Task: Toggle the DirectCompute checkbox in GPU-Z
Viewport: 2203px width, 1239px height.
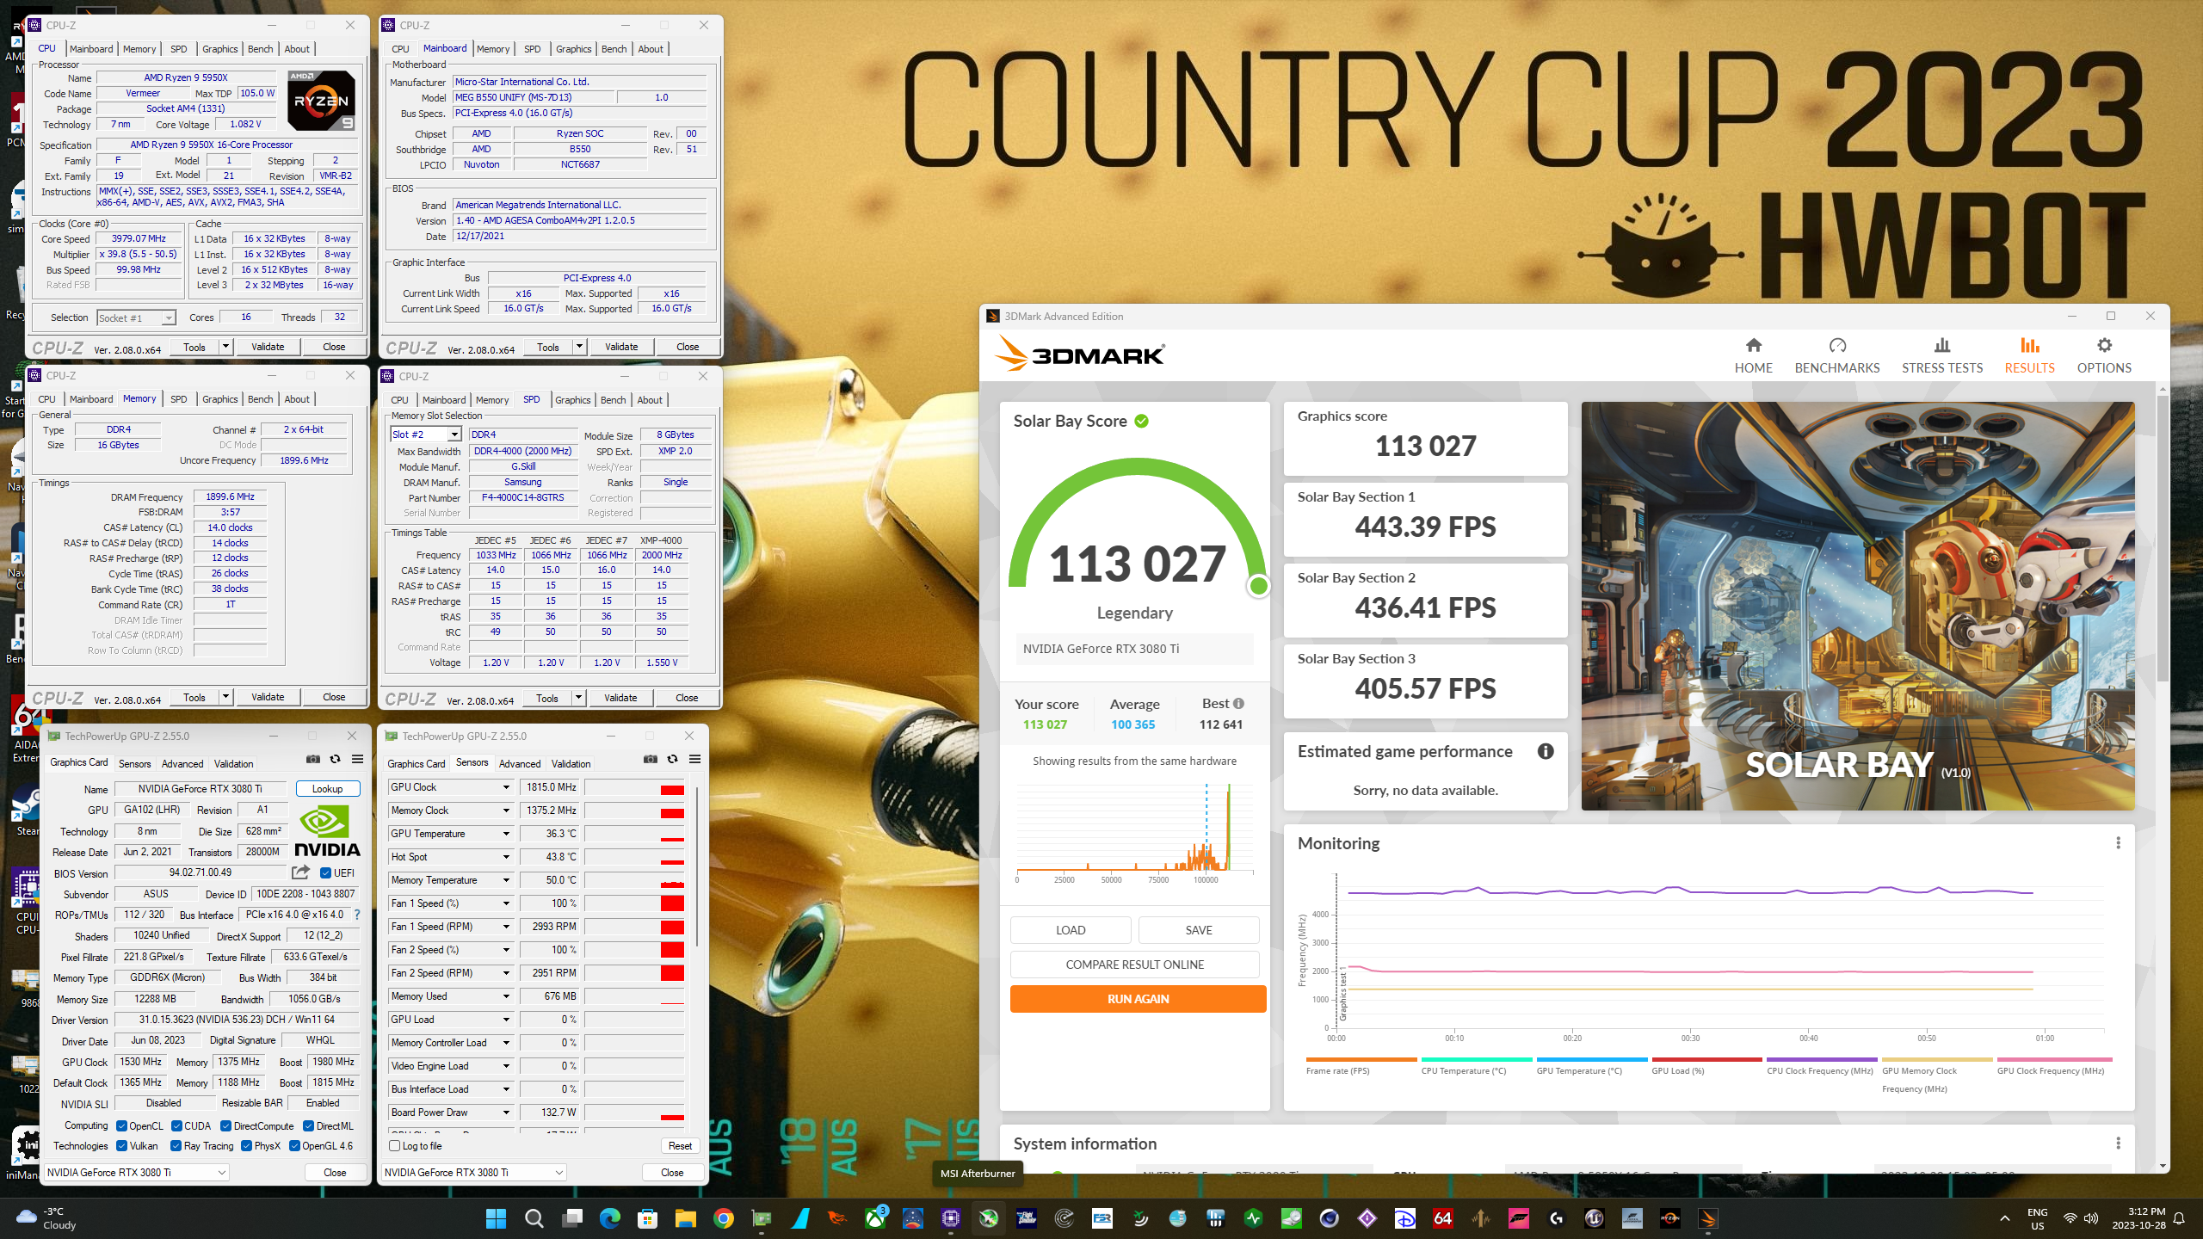Action: pos(225,1126)
